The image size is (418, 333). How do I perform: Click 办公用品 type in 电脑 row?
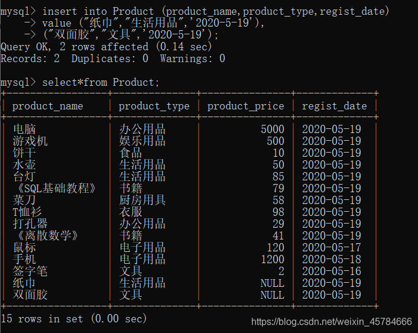click(x=142, y=130)
